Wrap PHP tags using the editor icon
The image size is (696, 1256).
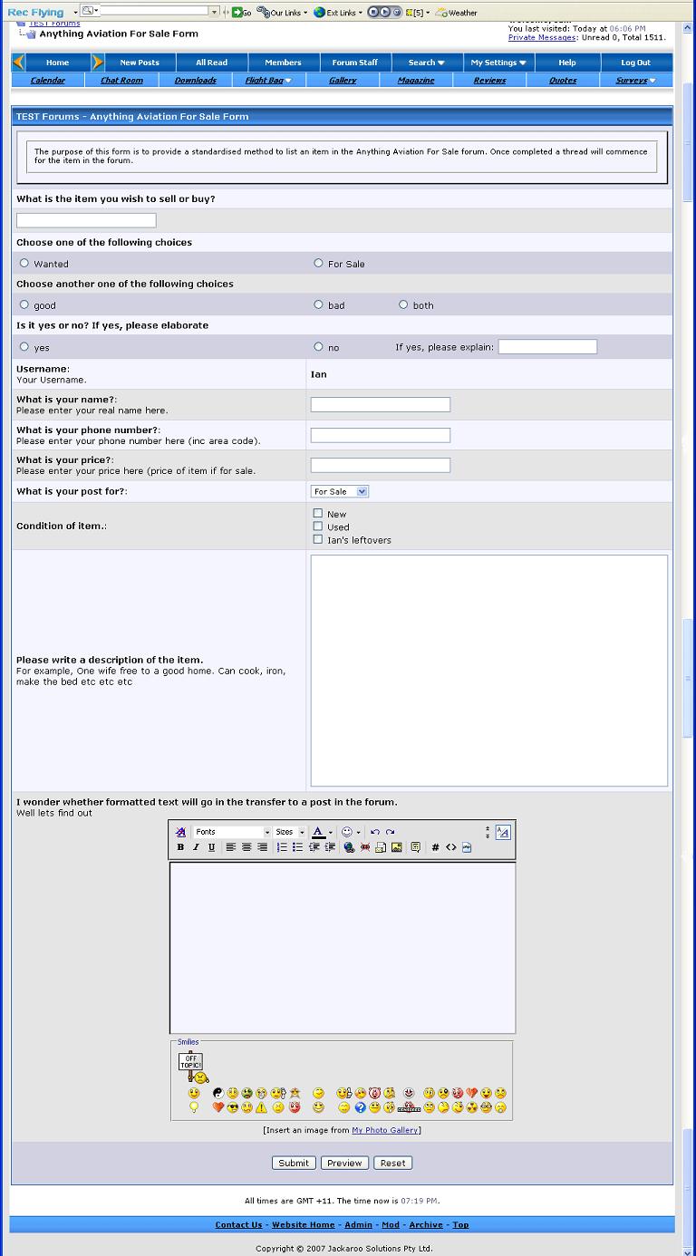click(x=467, y=847)
